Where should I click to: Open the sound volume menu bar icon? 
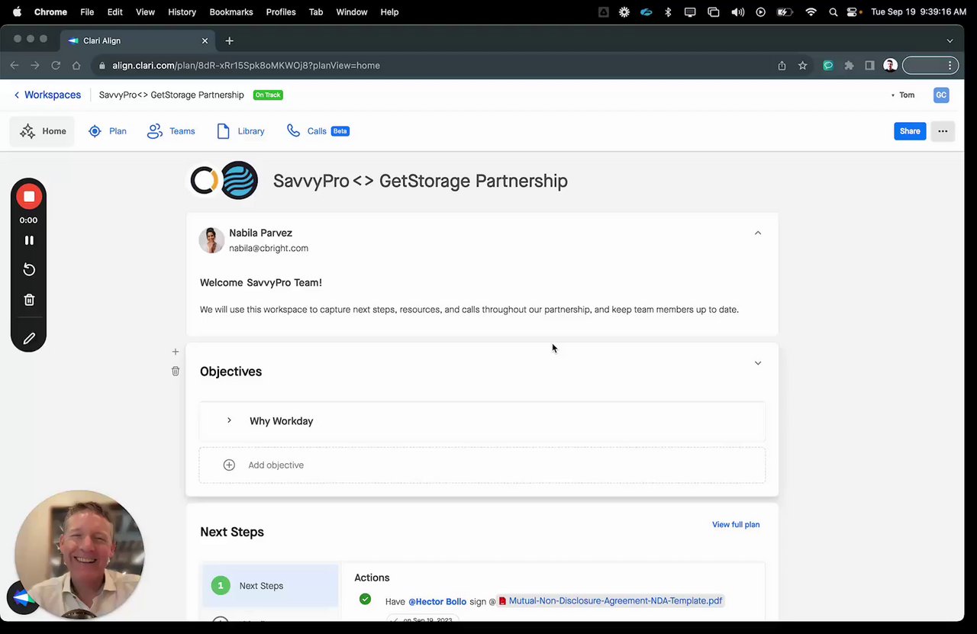[x=738, y=12]
